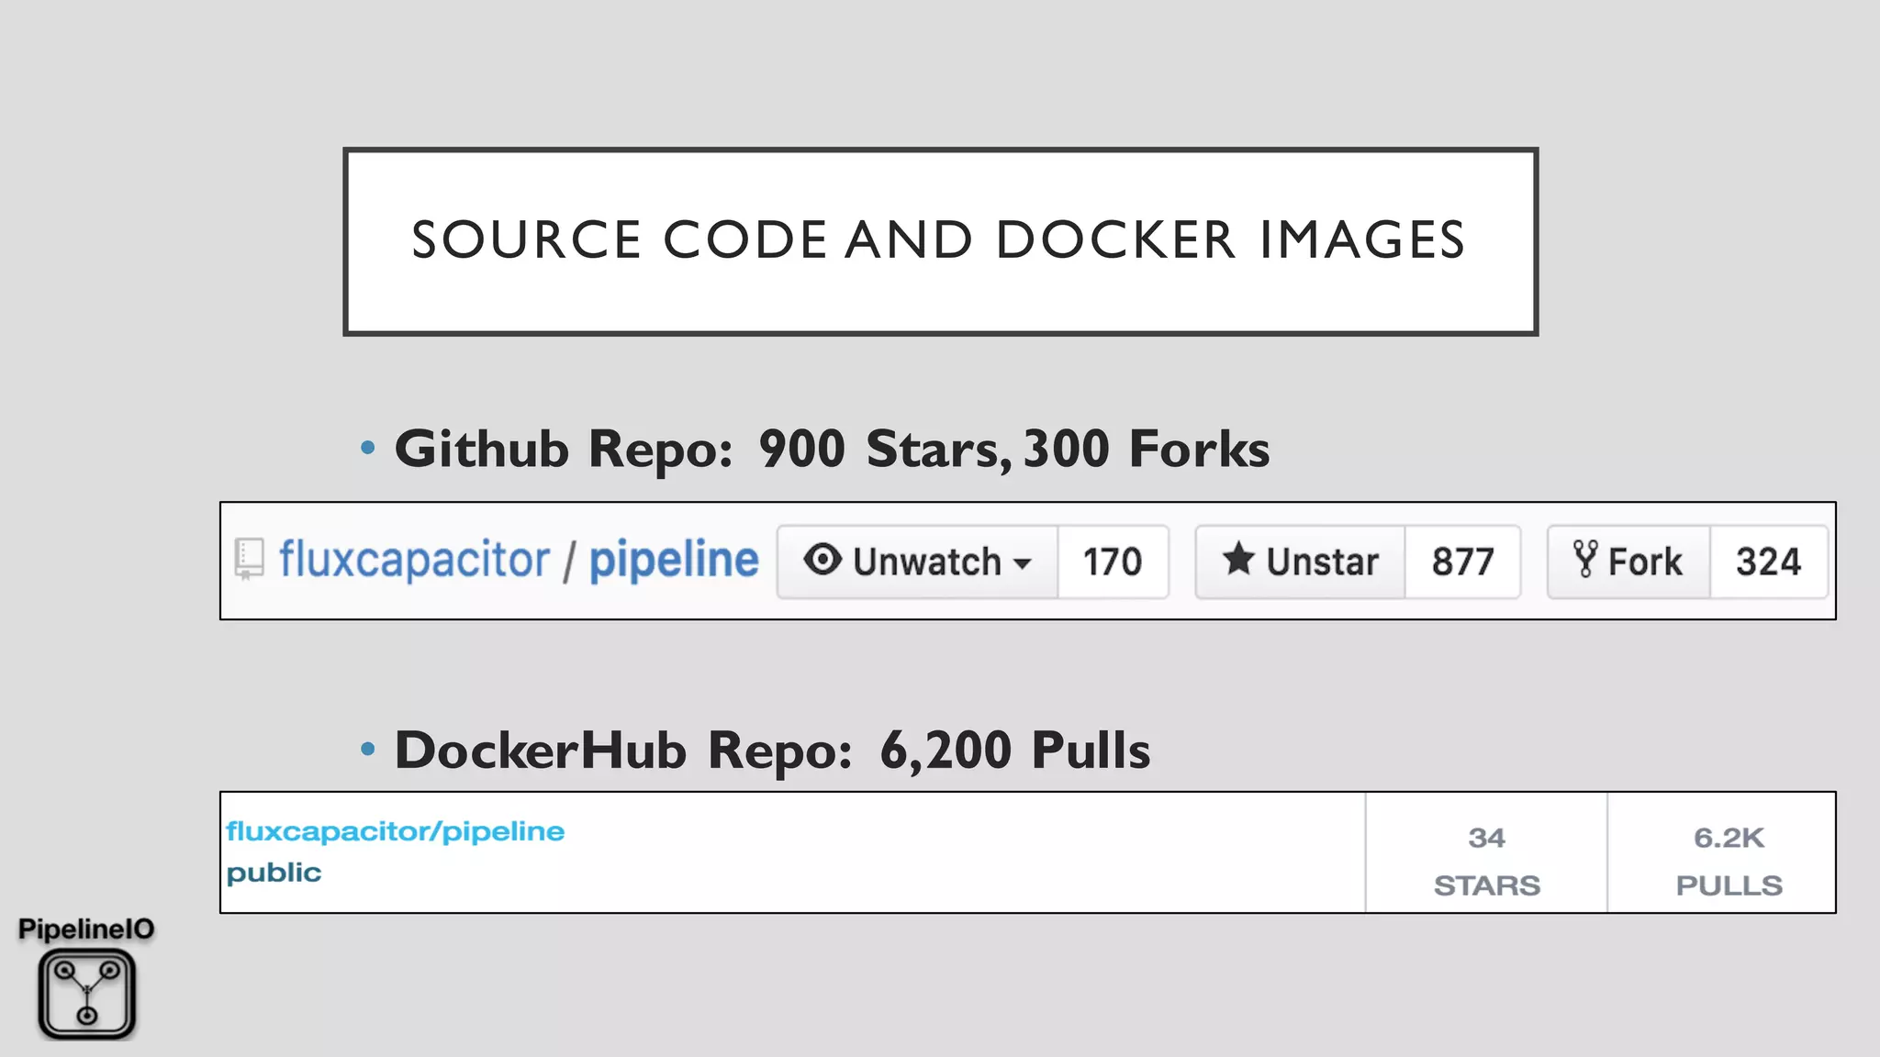Open the fluxcapacitor/pipeline DockerHub link
1880x1057 pixels.
tap(396, 831)
